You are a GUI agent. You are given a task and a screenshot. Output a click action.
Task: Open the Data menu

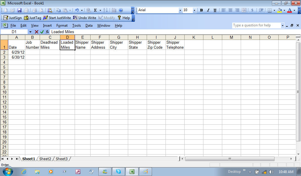(89, 26)
